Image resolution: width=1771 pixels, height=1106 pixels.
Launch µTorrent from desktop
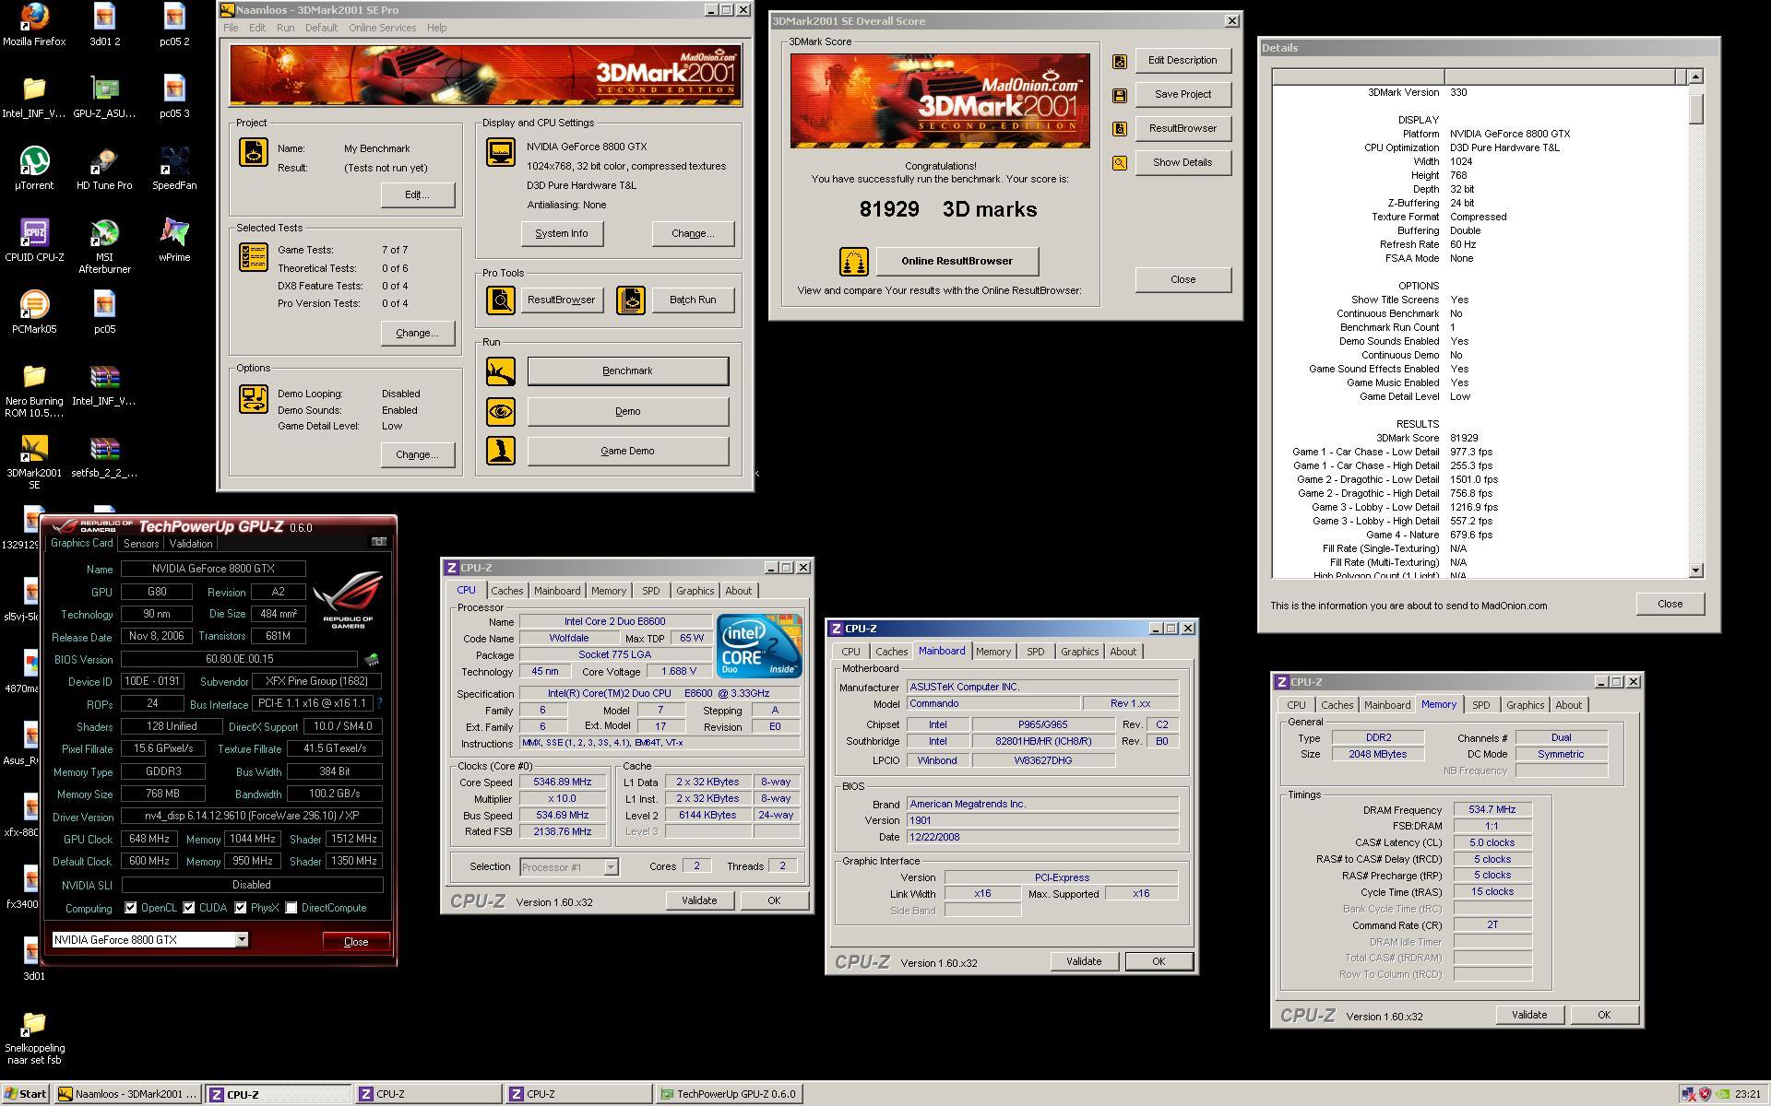point(34,169)
